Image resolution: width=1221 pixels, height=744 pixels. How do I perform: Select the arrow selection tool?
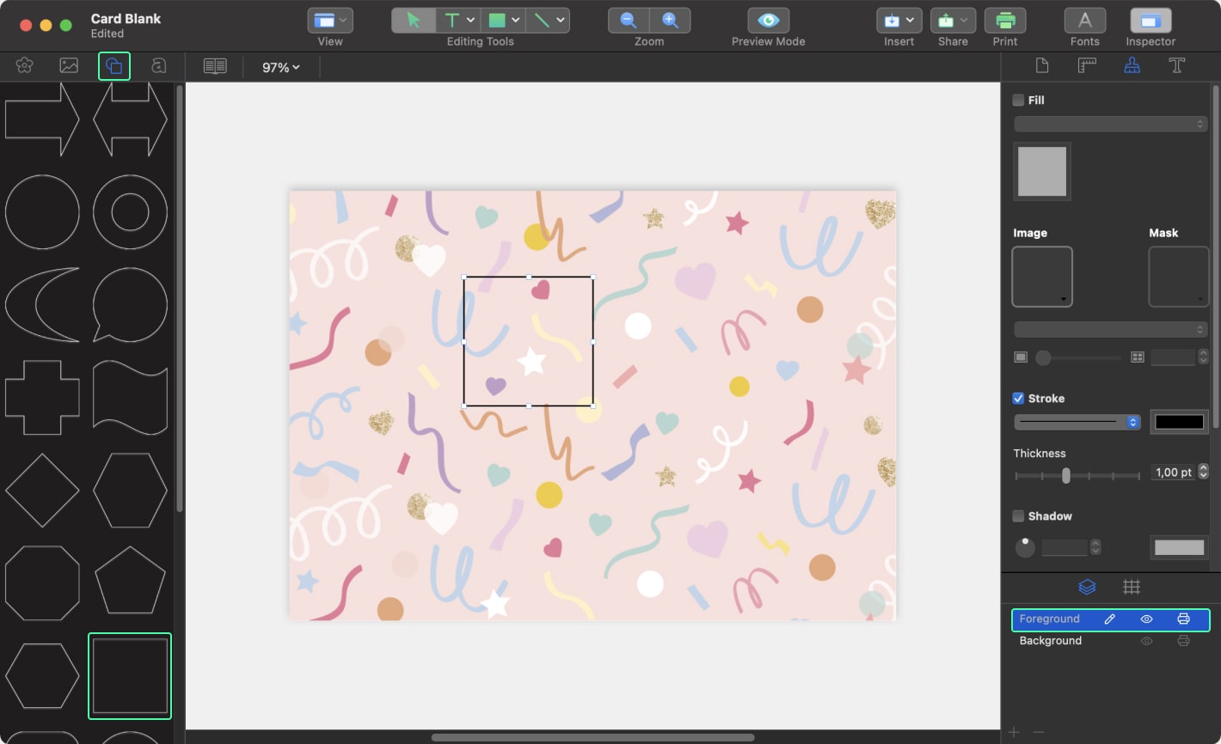tap(414, 21)
